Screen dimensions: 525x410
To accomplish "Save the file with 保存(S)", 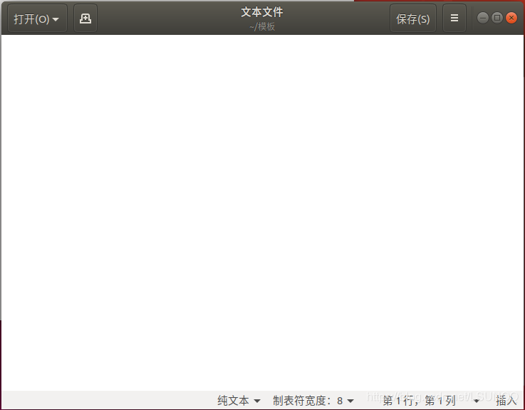I will (413, 19).
